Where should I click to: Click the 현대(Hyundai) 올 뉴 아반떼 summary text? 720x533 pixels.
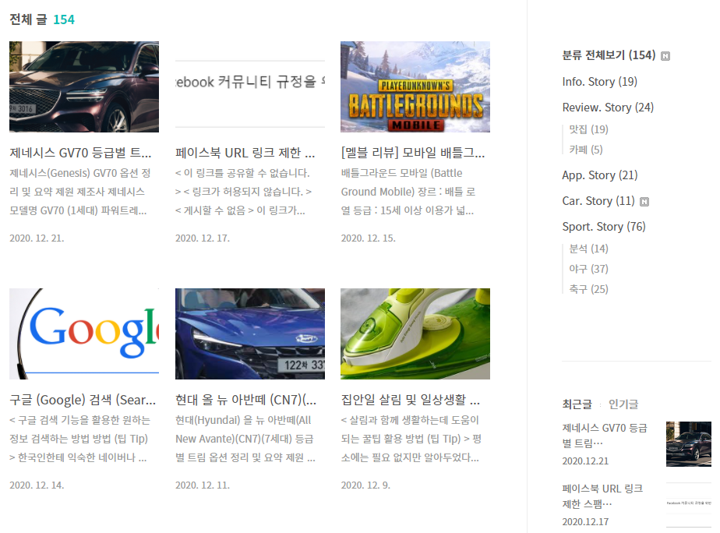click(x=245, y=439)
